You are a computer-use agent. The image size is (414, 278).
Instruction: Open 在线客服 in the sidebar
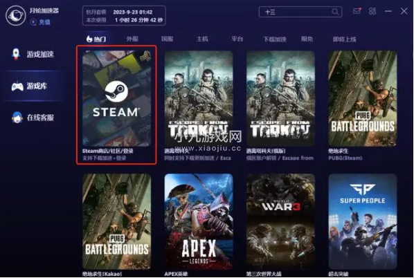[x=33, y=118]
